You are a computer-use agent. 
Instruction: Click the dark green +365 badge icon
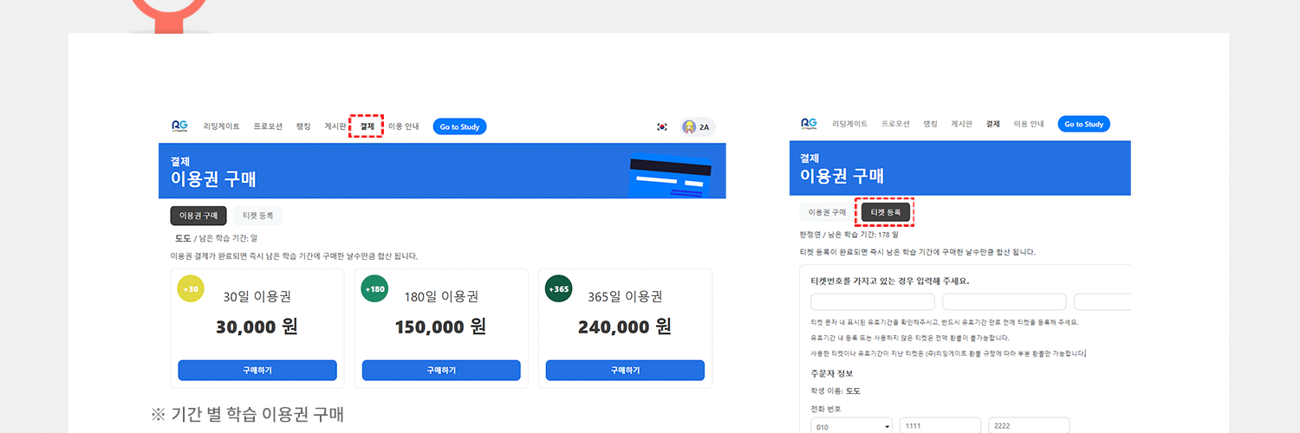pos(558,289)
